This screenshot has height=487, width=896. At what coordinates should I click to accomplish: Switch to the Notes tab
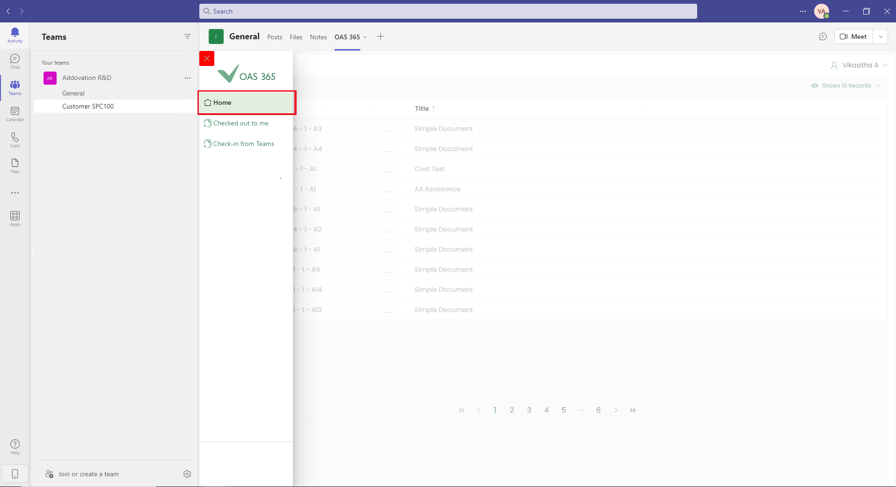pos(318,37)
